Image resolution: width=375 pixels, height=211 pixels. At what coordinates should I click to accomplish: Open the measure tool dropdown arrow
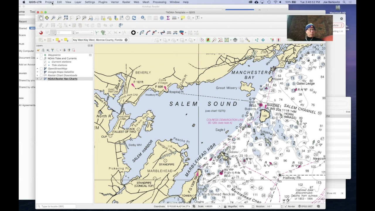(178, 18)
